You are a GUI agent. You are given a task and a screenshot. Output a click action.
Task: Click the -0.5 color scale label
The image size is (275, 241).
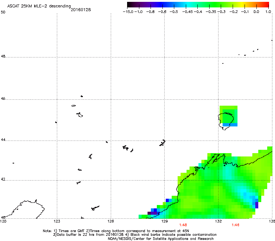174,12
